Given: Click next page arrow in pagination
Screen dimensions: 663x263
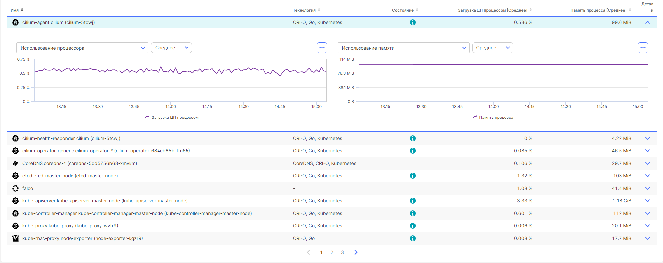Looking at the screenshot, I should coord(356,252).
